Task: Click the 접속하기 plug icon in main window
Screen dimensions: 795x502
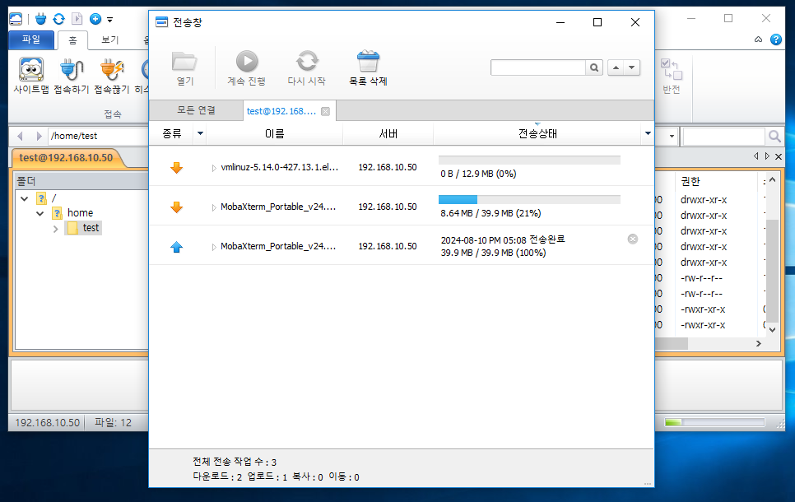Action: pos(72,69)
